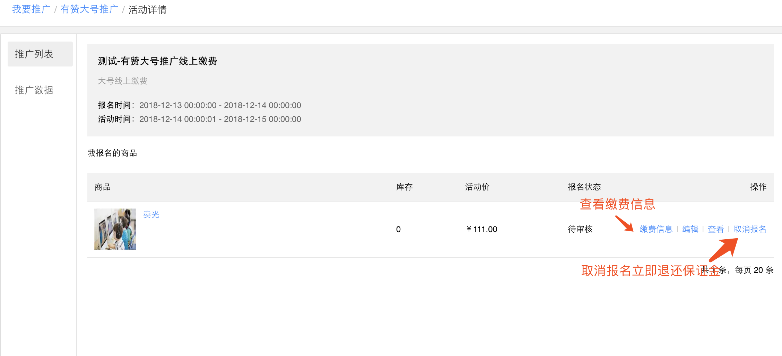Click the product thumbnail image
This screenshot has height=356, width=782.
click(x=115, y=229)
